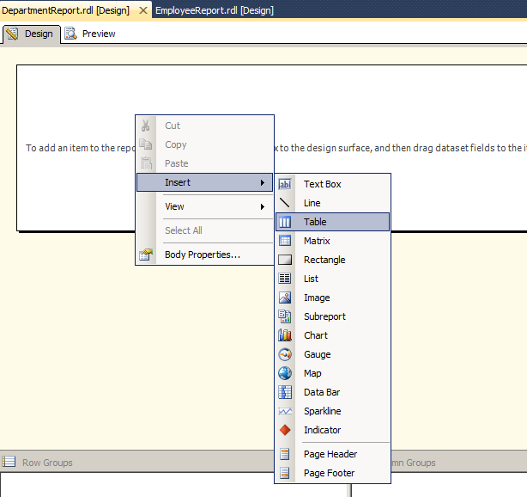Screen dimensions: 527x497
Task: Click the Design tab ruler icon
Action: (12, 34)
